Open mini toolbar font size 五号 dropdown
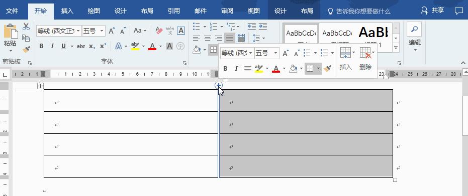The width and height of the screenshot is (468, 196). pyautogui.click(x=276, y=53)
